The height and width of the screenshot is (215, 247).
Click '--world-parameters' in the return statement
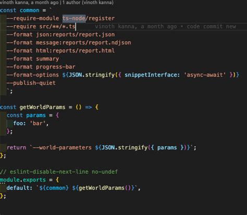pos(62,148)
